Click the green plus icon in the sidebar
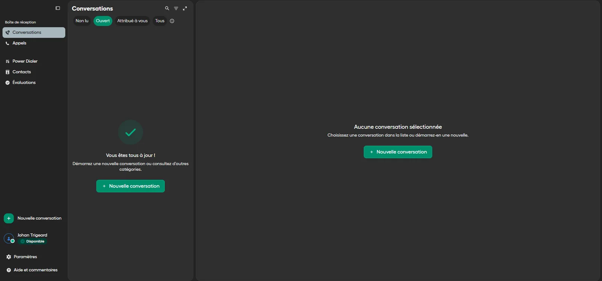This screenshot has height=281, width=602. [9, 218]
